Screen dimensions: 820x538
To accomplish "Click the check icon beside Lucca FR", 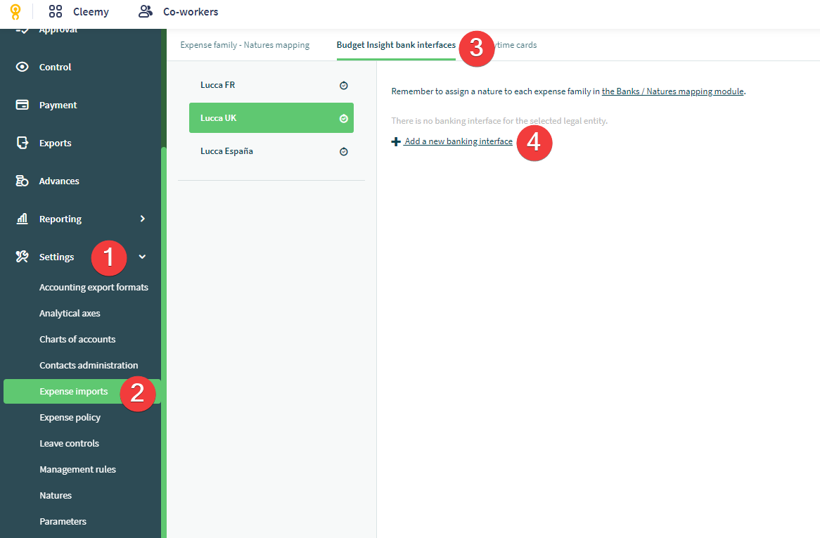I will click(x=344, y=85).
